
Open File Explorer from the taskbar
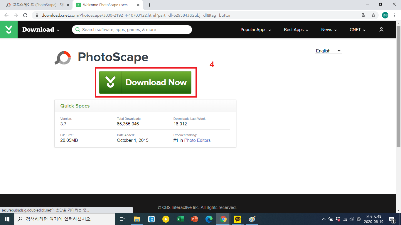point(137,219)
